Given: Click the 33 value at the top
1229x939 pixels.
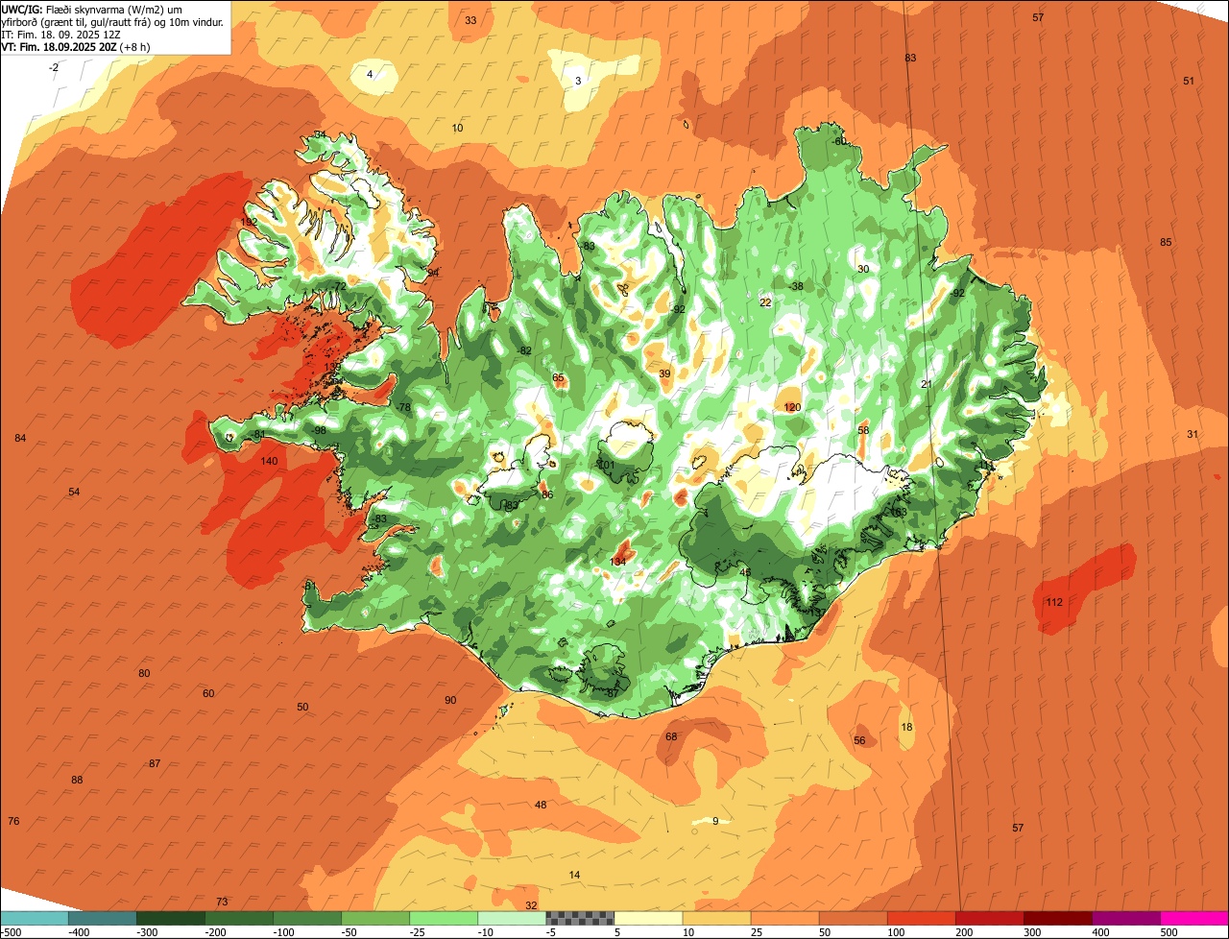Looking at the screenshot, I should [470, 20].
